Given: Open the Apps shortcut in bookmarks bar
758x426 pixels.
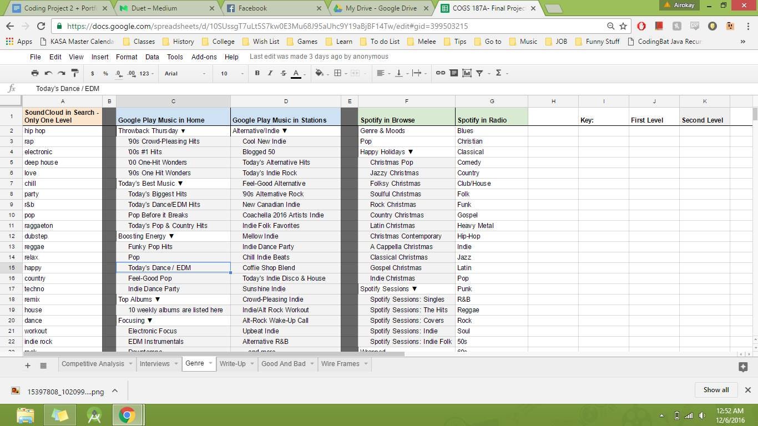Looking at the screenshot, I should (x=19, y=42).
